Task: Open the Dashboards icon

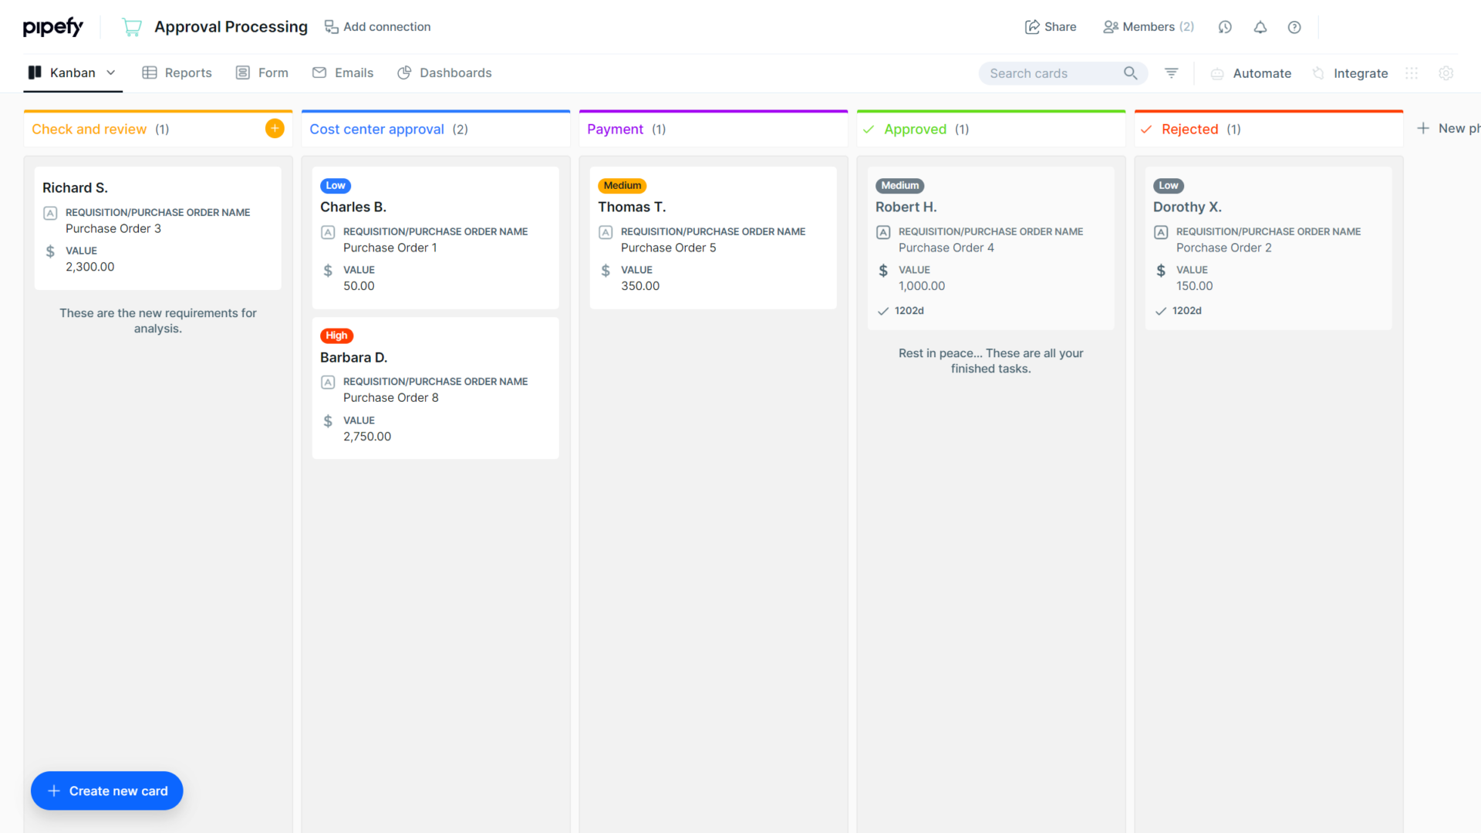Action: point(404,73)
